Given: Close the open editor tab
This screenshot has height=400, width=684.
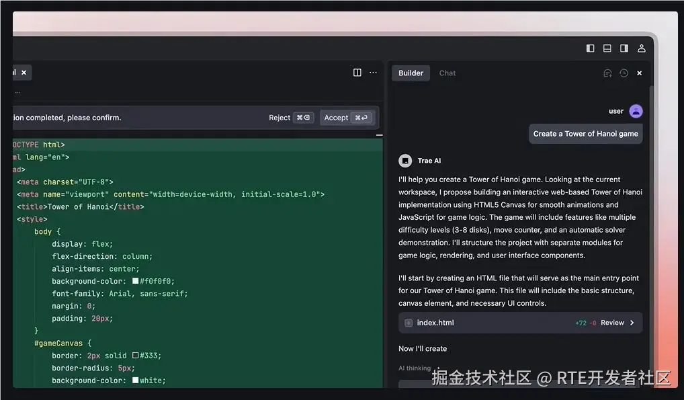Looking at the screenshot, I should pos(24,73).
